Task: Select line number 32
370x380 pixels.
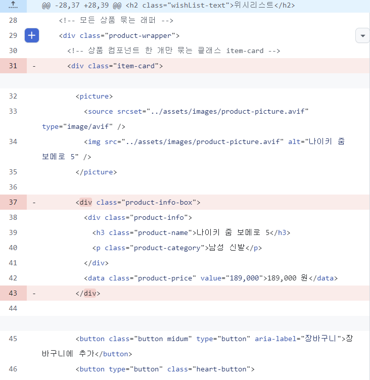Action: [13, 96]
